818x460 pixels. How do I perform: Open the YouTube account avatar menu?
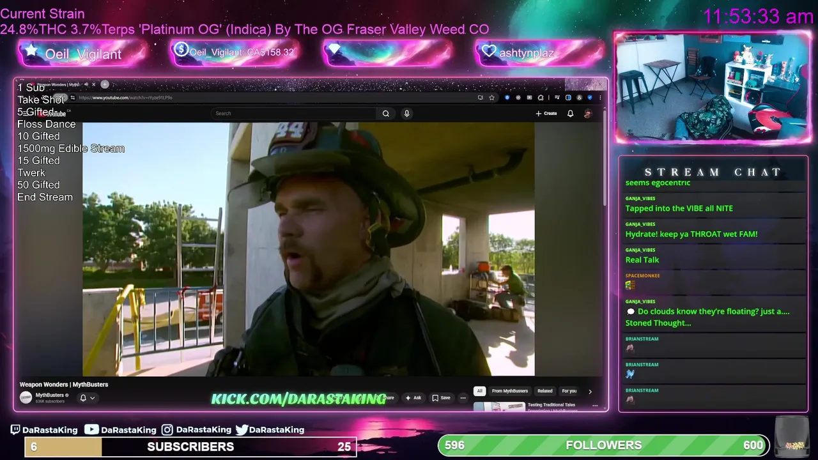[x=588, y=113]
